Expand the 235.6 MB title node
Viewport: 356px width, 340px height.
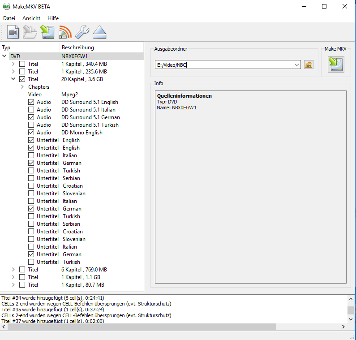tap(13, 72)
